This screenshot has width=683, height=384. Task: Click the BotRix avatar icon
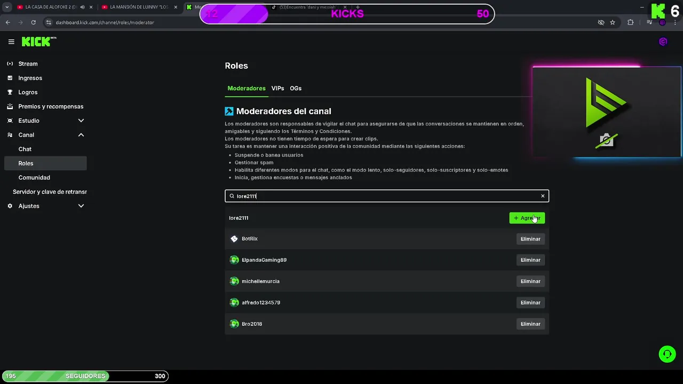234,239
